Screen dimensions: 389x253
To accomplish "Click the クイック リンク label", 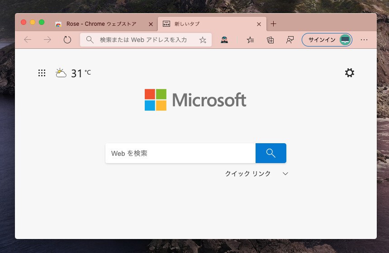I will [247, 173].
